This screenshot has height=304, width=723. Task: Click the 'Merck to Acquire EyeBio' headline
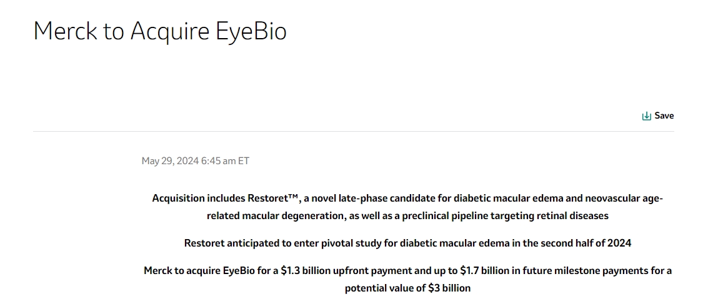click(x=160, y=31)
